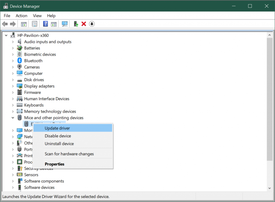
Task: Click scrollbar up arrow
Action: coord(269,35)
